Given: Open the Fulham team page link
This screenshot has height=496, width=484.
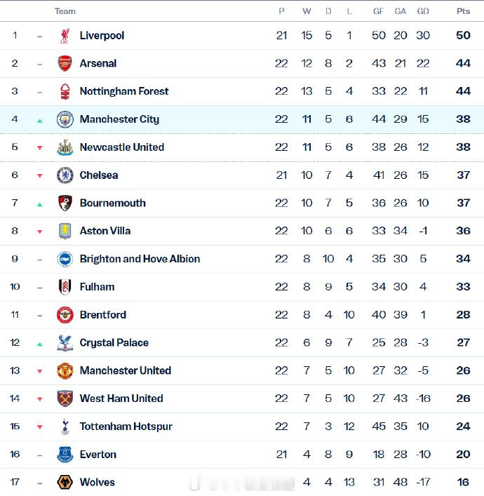Looking at the screenshot, I should [97, 287].
